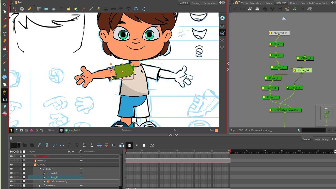
Task: Click the remove keyframe KF minus icon
Action: click(x=47, y=145)
